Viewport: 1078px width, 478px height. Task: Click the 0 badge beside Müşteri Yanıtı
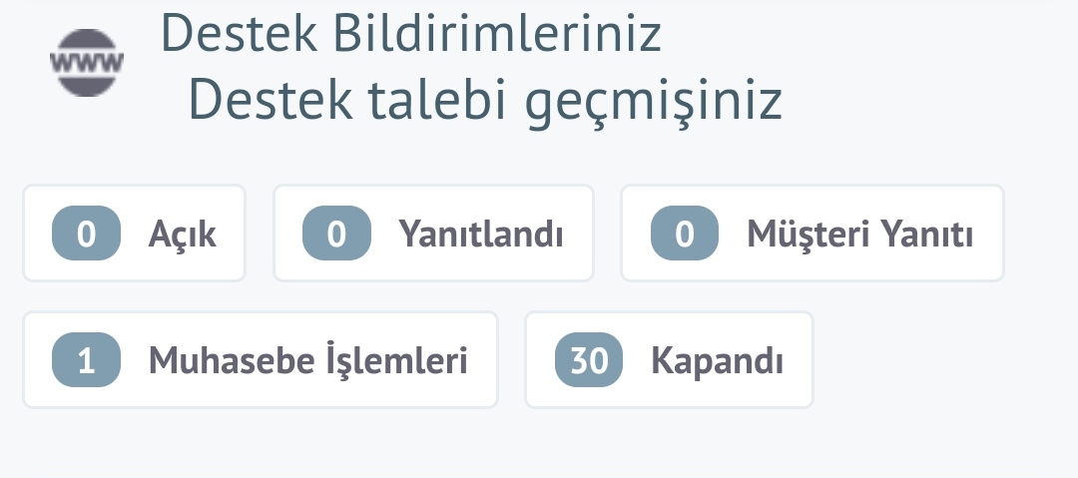tap(684, 234)
